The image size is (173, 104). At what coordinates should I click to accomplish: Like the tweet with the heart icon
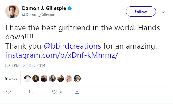54,92
